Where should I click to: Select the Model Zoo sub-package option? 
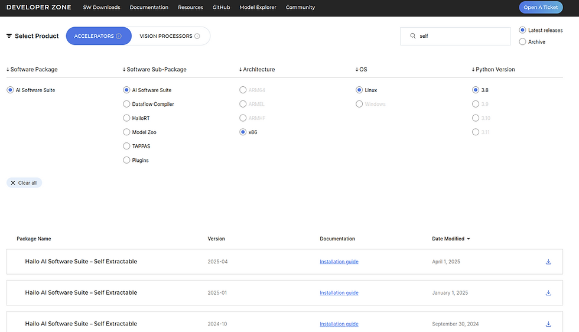(126, 132)
